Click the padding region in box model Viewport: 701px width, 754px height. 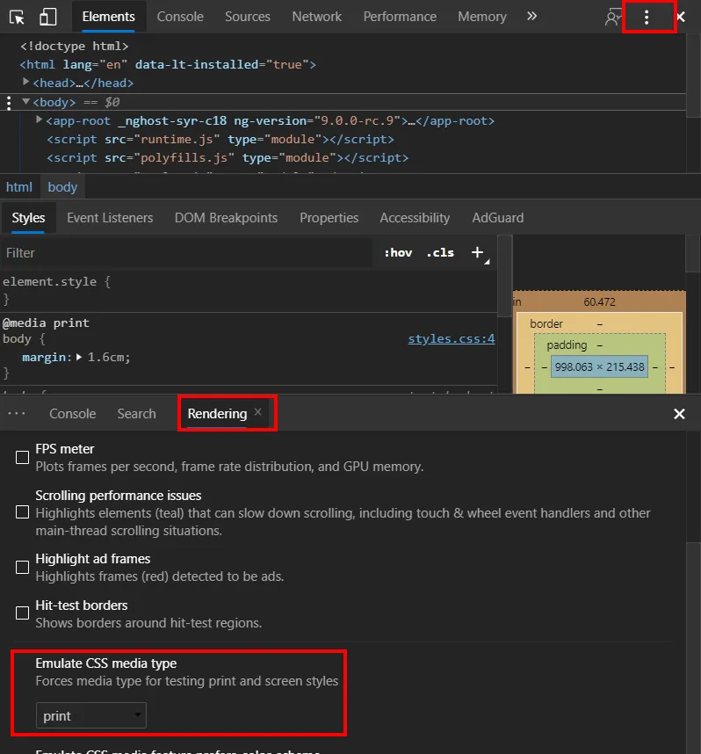(x=567, y=344)
